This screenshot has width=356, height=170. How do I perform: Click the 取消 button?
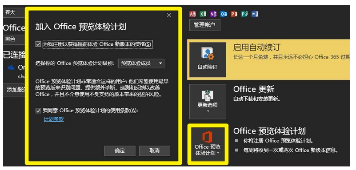(155, 151)
